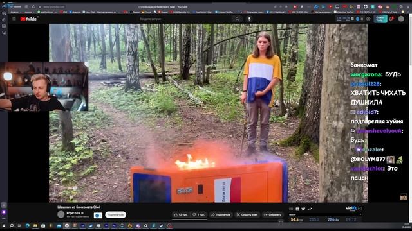Collapse the vidIQ panel chevron
The height and width of the screenshot is (231, 412).
(360, 209)
